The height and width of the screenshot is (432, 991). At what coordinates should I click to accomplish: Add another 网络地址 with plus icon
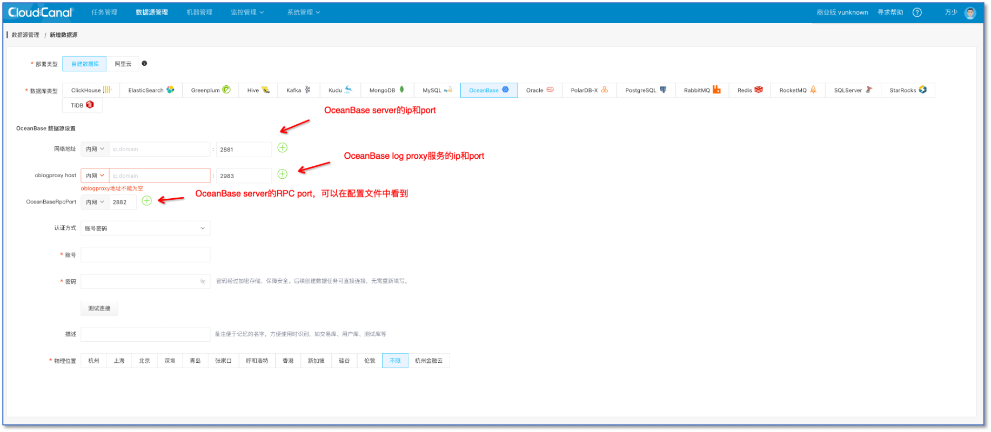[x=283, y=148]
